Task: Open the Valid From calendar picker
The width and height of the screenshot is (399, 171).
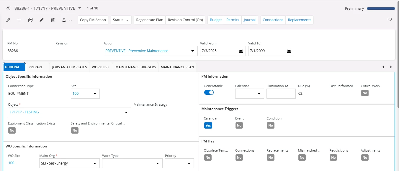Action: pyautogui.click(x=241, y=51)
